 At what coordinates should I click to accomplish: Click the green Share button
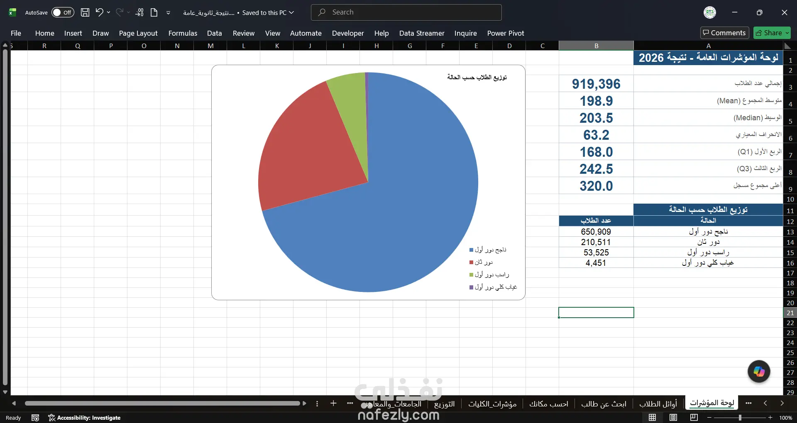click(772, 33)
